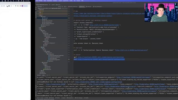178x100 pixels.
Task: Open the browser extensions puzzle icon
Action: click(x=18, y=6)
